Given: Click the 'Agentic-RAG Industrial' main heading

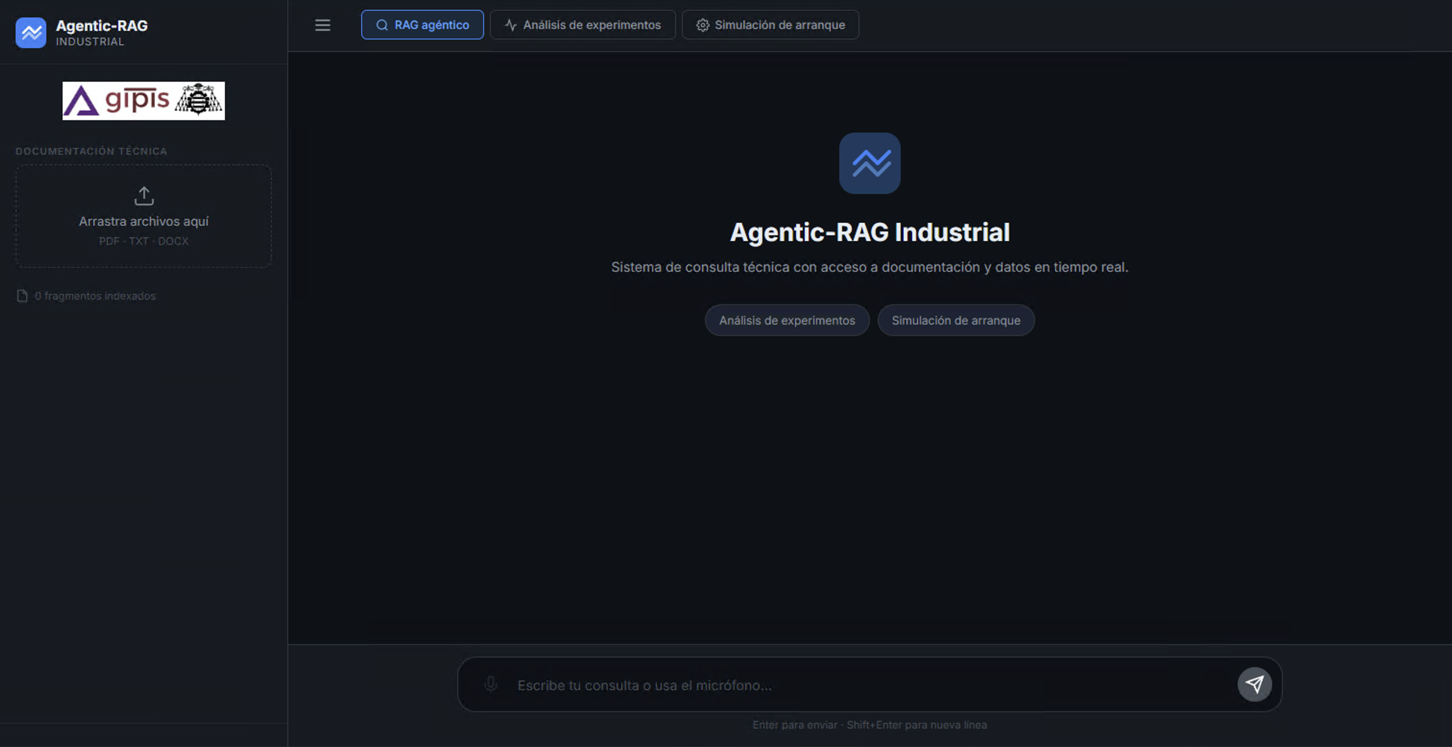Looking at the screenshot, I should coord(870,232).
